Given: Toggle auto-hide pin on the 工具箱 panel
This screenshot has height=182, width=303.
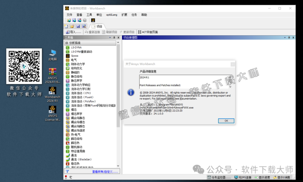Looking at the screenshot, I should (x=114, y=38).
